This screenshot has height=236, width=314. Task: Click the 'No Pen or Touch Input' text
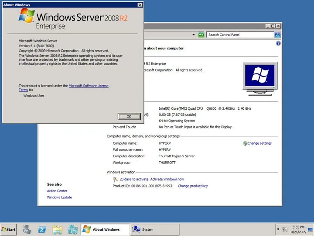[x=195, y=127]
